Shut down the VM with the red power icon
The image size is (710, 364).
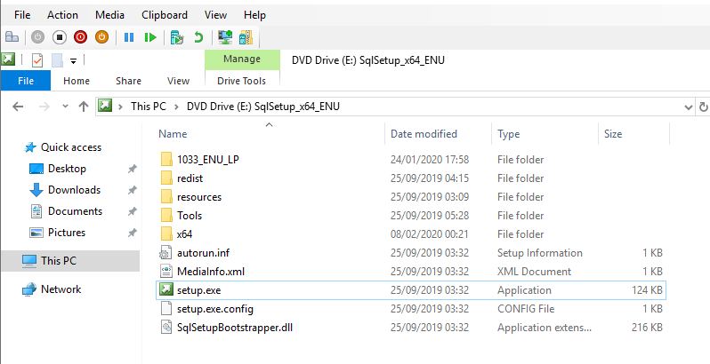coord(81,37)
